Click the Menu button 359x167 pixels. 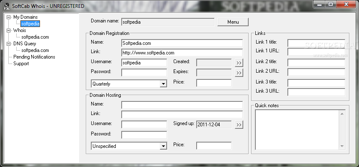(233, 22)
